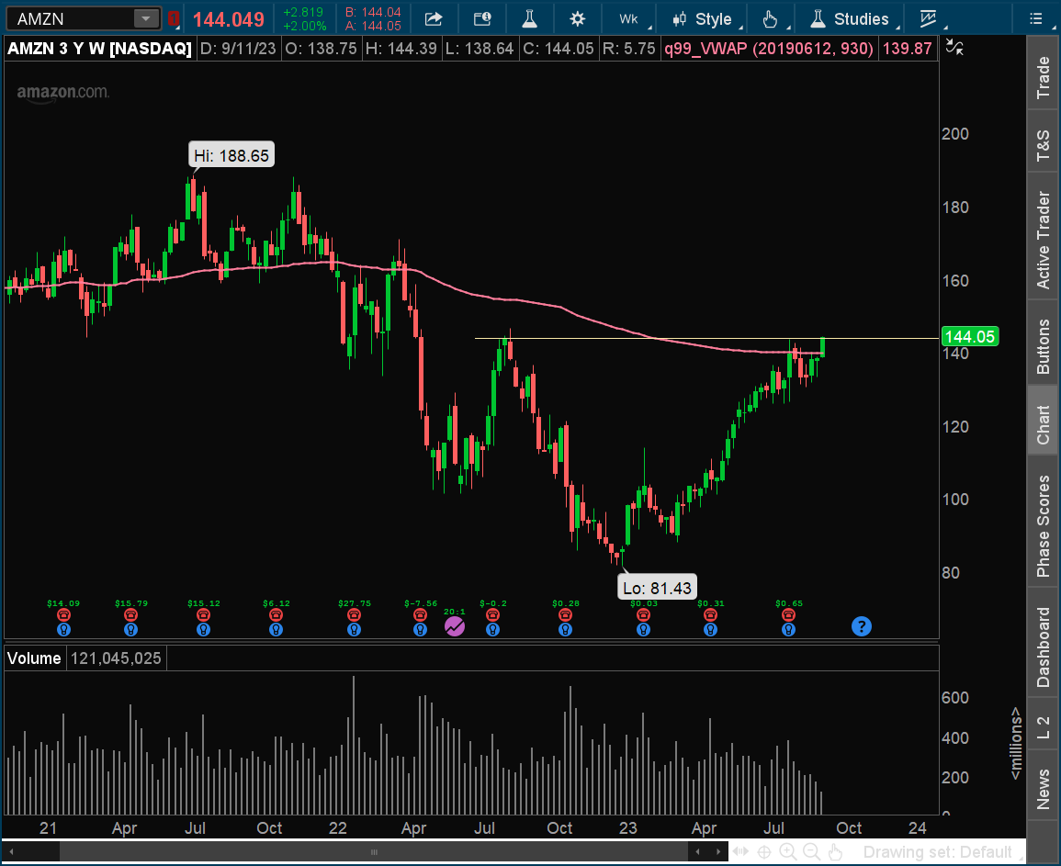Open the Buttons sidebar tab
The height and width of the screenshot is (866, 1061).
[1044, 345]
